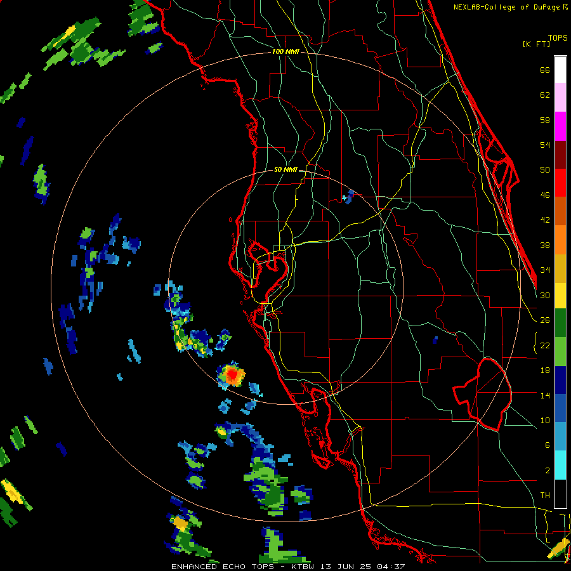Pick the white swatch in the tops legend
Image resolution: width=571 pixels, height=571 pixels.
click(x=560, y=70)
